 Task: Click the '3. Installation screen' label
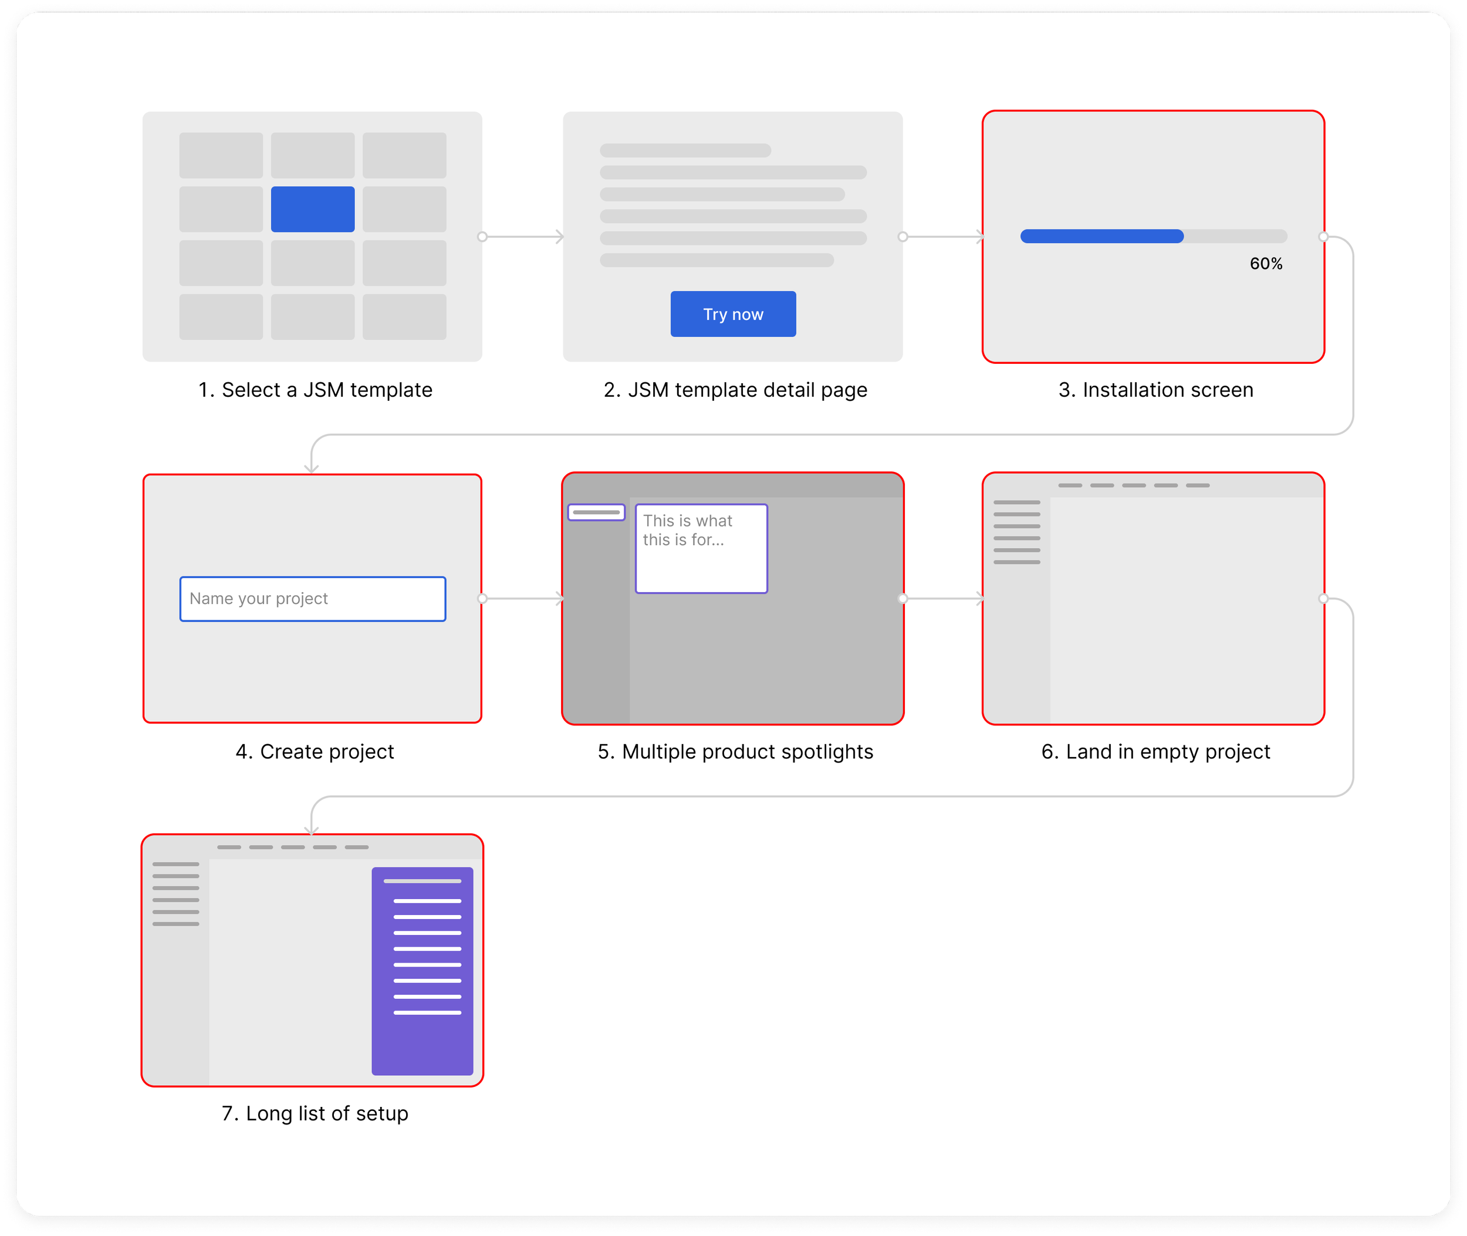[x=1155, y=390]
